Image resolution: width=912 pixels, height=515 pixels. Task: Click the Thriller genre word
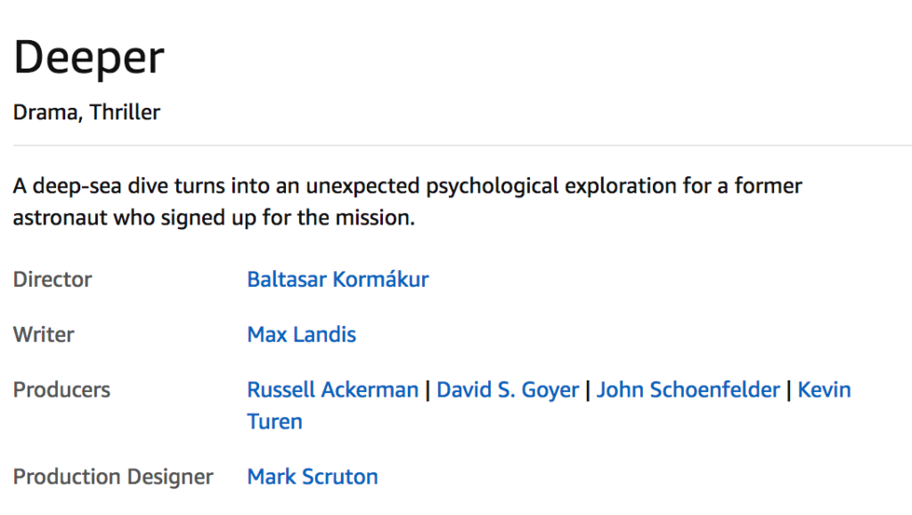click(x=125, y=112)
